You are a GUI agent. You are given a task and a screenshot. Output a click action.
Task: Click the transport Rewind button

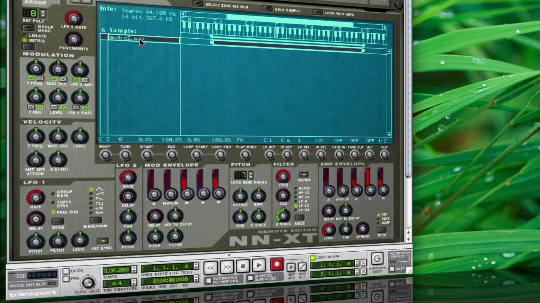click(x=210, y=267)
